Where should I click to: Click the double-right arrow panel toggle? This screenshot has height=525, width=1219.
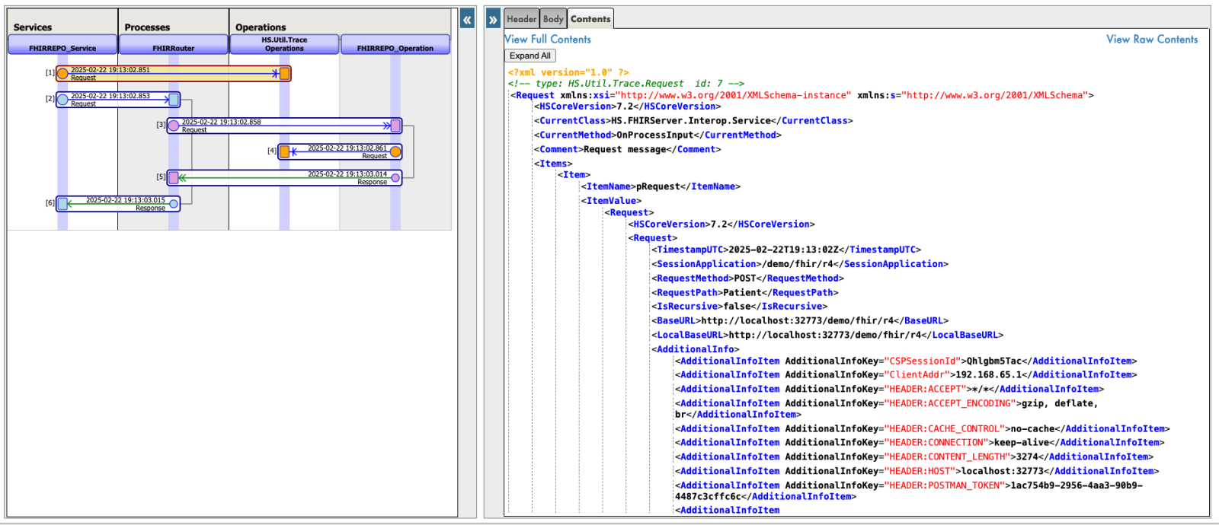493,21
